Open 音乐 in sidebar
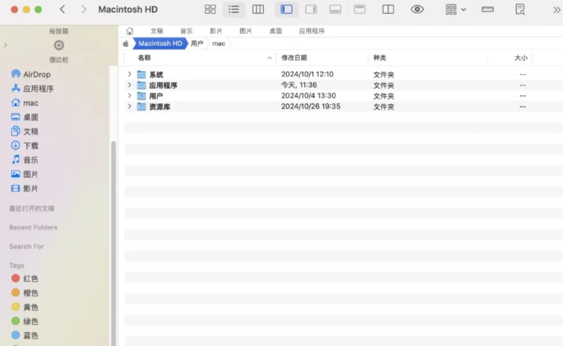This screenshot has width=563, height=346. tap(25, 160)
